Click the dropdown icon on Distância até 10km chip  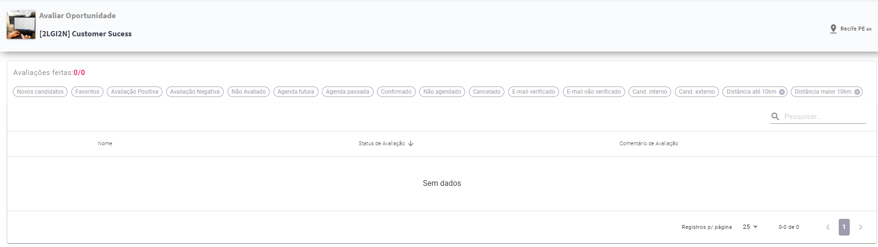coord(782,92)
